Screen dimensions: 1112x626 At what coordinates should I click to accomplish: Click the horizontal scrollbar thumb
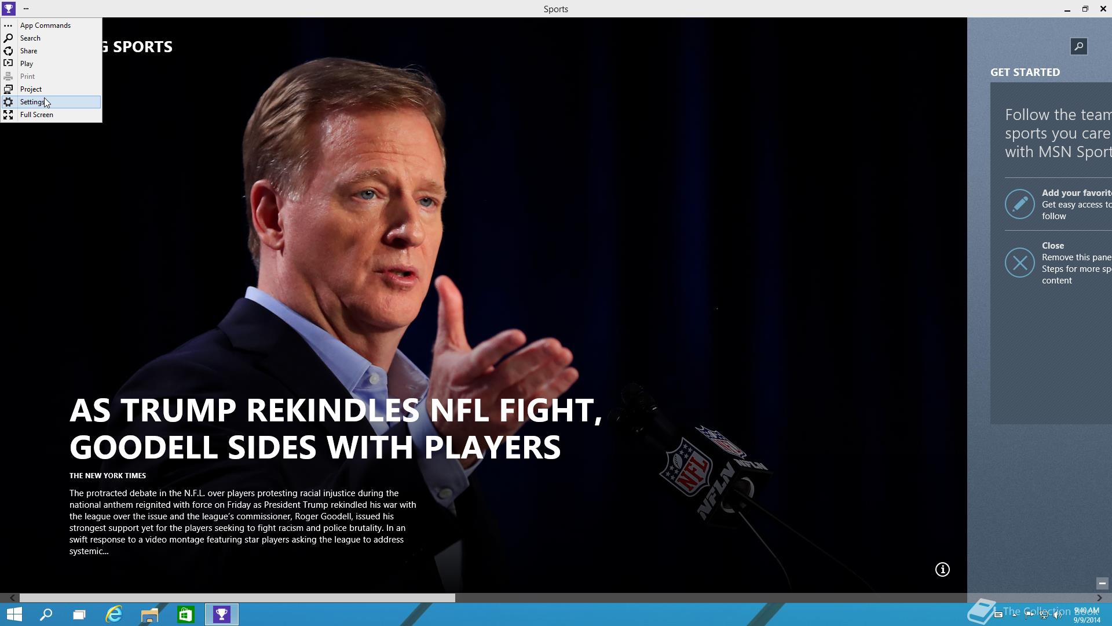click(237, 598)
